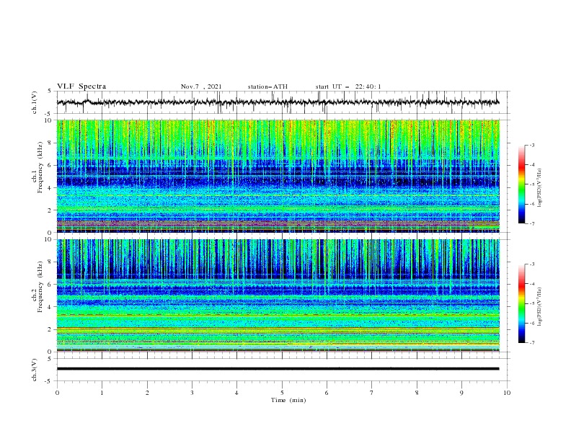Click the "10" kHz tick on ch.1 axis

pos(50,120)
